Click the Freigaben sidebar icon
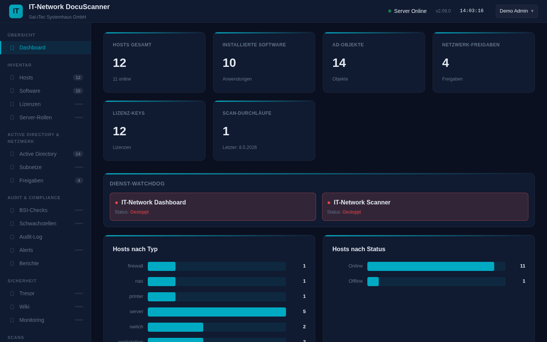Image resolution: width=547 pixels, height=342 pixels. click(x=12, y=180)
